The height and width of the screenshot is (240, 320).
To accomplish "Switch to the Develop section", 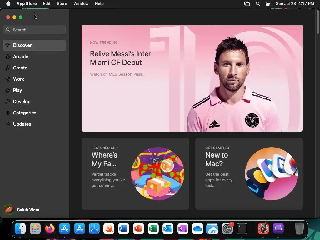I will [x=34, y=102].
